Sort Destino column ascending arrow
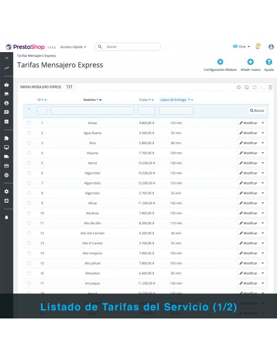This screenshot has height=360, width=277. click(x=100, y=100)
